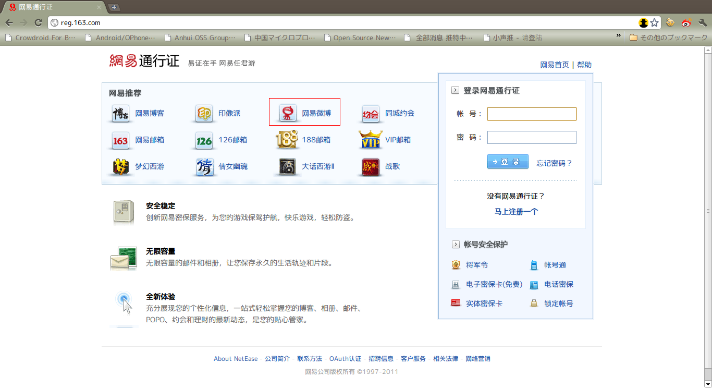Open the browser wrench settings menu
This screenshot has height=388, width=712.
pos(702,22)
